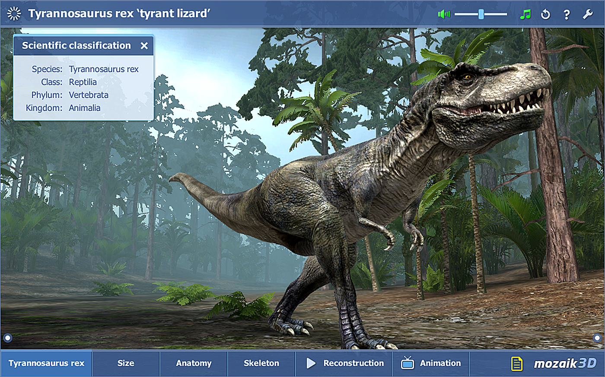Click the mozaik3D logo
Image resolution: width=605 pixels, height=377 pixels.
point(565,363)
